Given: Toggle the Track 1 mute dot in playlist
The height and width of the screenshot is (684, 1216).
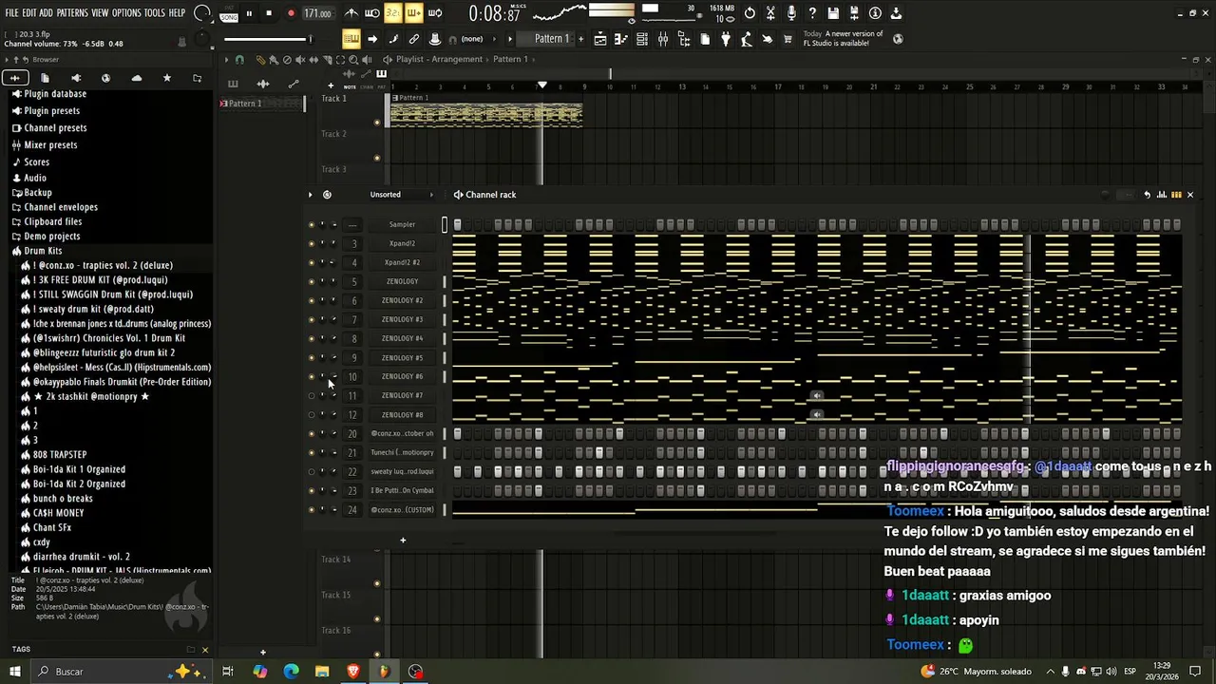Looking at the screenshot, I should 377,123.
